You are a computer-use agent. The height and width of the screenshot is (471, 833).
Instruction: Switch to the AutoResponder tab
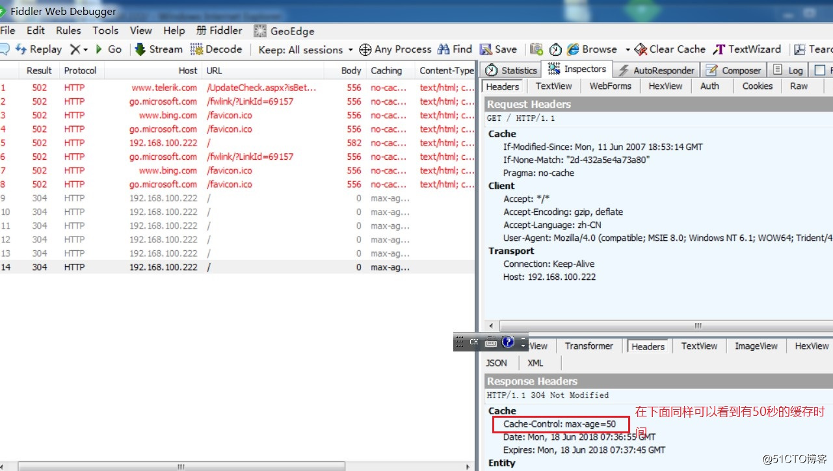point(656,70)
